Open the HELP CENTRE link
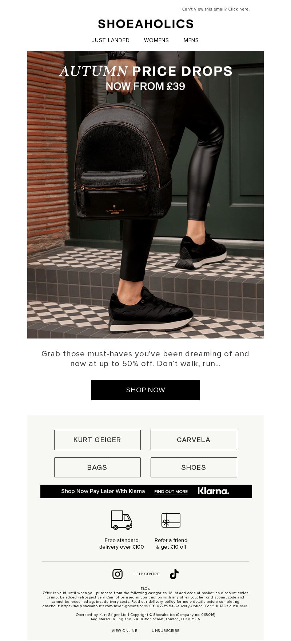Viewport: 291px width, 641px height. tap(146, 574)
